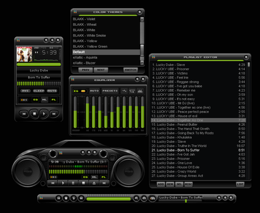
Task: Click next track in the bottom bar player
Action: [81, 198]
